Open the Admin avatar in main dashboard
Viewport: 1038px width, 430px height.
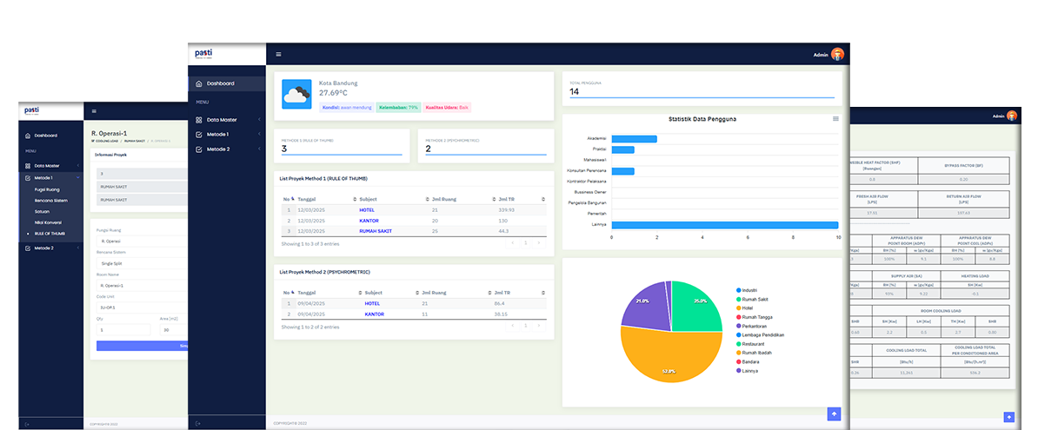pyautogui.click(x=837, y=55)
